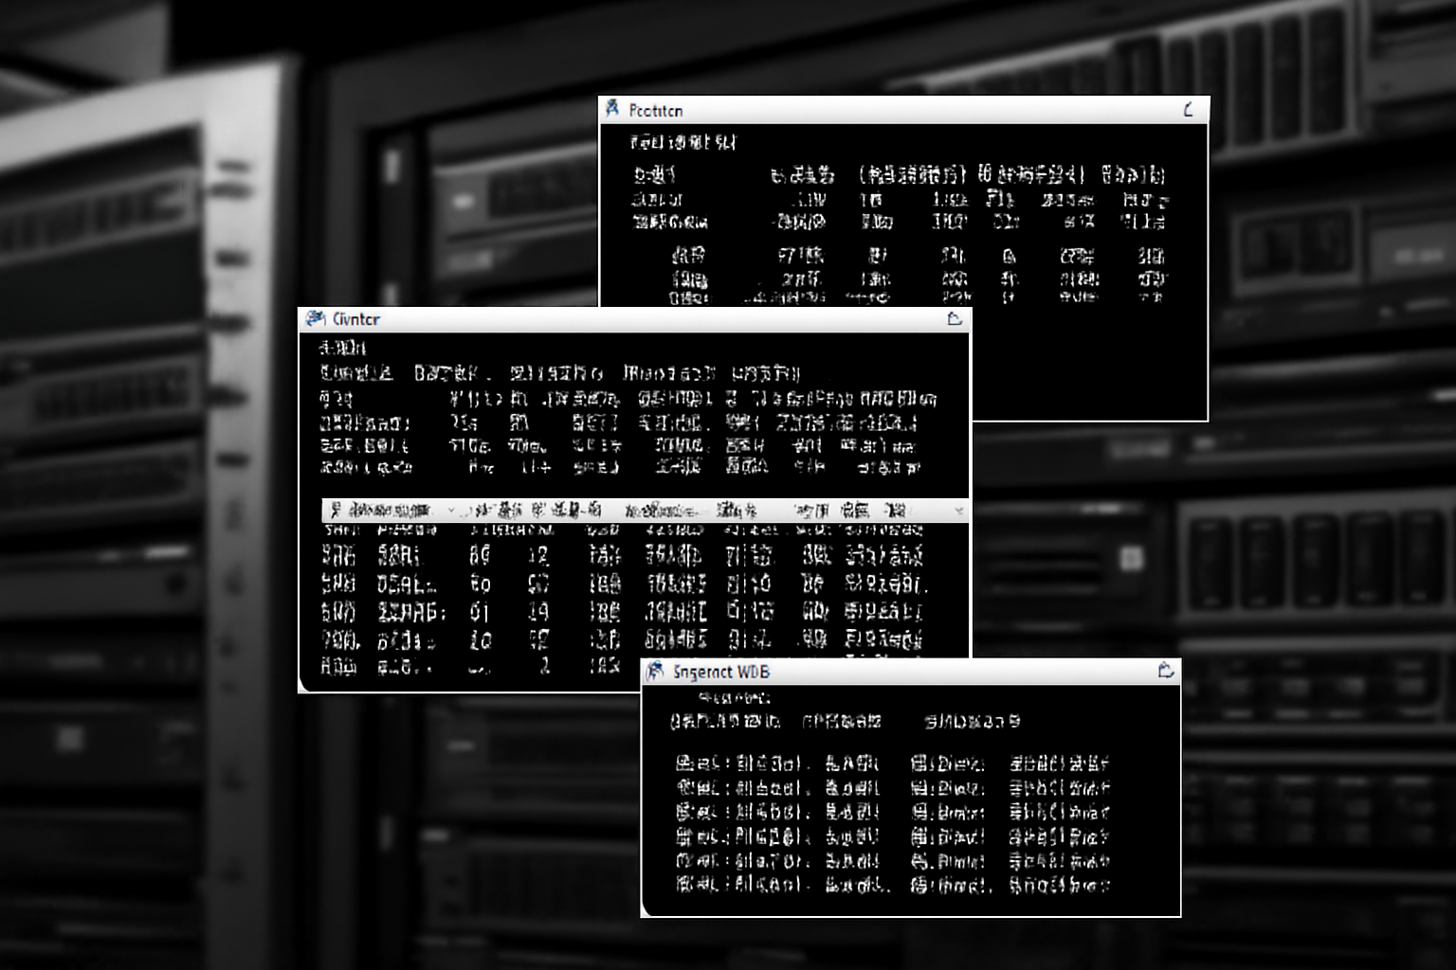The width and height of the screenshot is (1456, 970).
Task: Click the title bar button of the Pcotitcn window
Action: (1189, 110)
